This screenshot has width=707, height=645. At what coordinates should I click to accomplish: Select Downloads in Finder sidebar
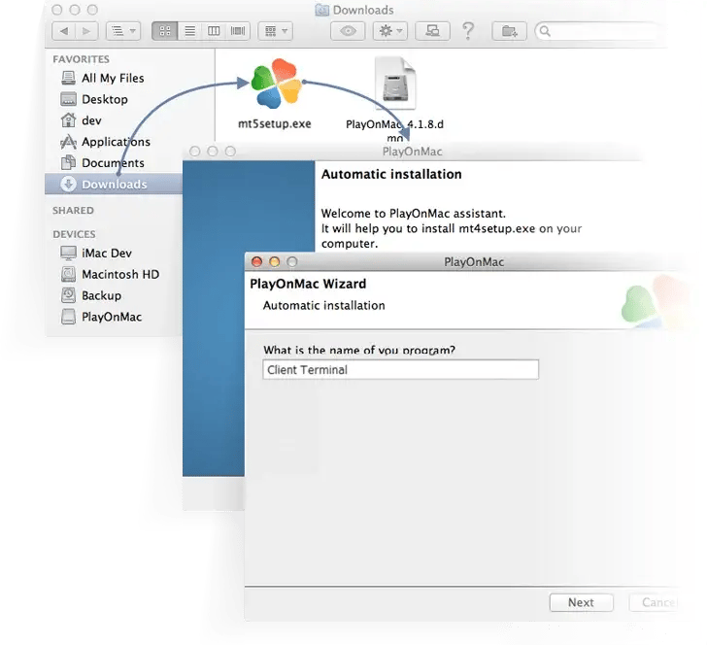pos(114,184)
